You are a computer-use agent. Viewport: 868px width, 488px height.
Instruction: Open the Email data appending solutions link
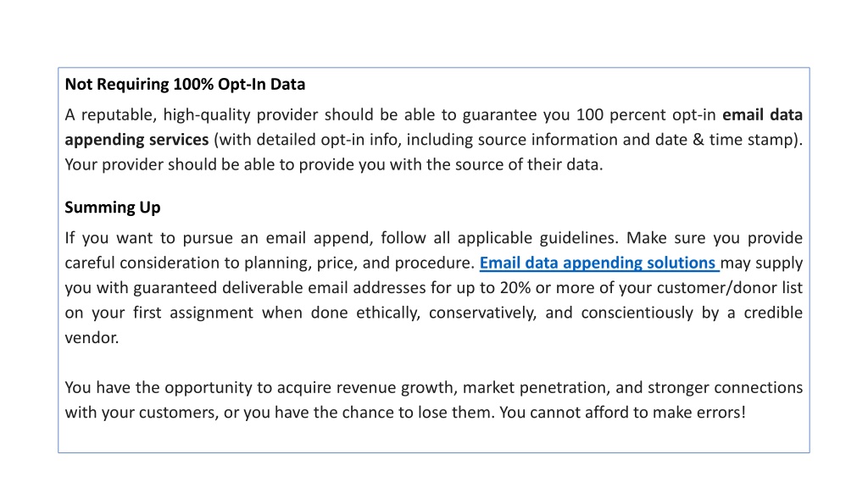(598, 263)
